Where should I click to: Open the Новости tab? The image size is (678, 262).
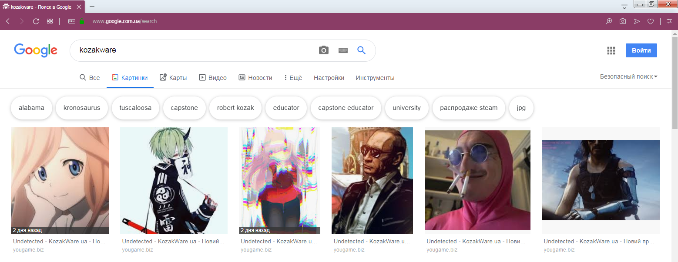tap(255, 78)
